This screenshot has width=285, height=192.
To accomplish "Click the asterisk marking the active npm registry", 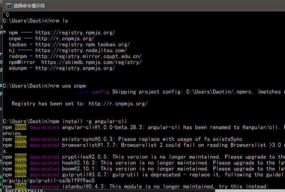I will 4,33.
